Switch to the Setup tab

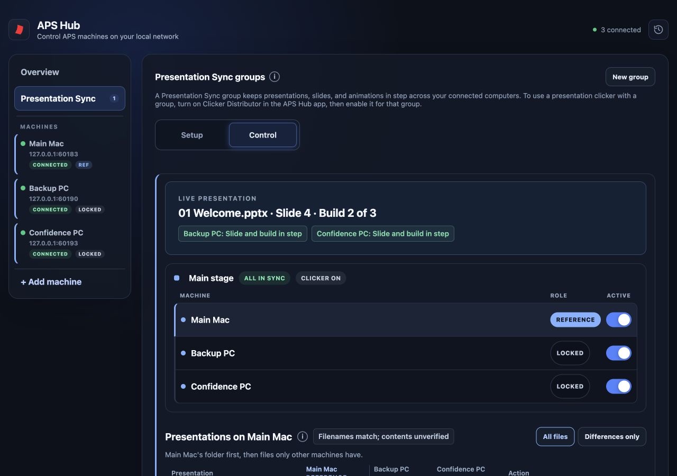tap(192, 135)
